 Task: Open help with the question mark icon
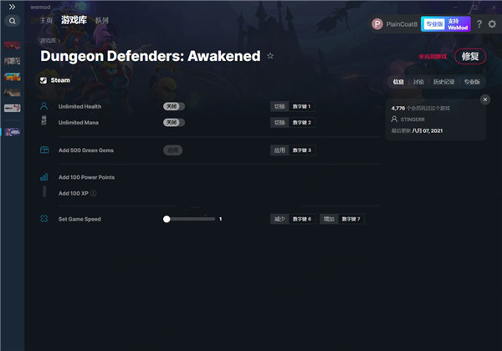click(x=479, y=24)
